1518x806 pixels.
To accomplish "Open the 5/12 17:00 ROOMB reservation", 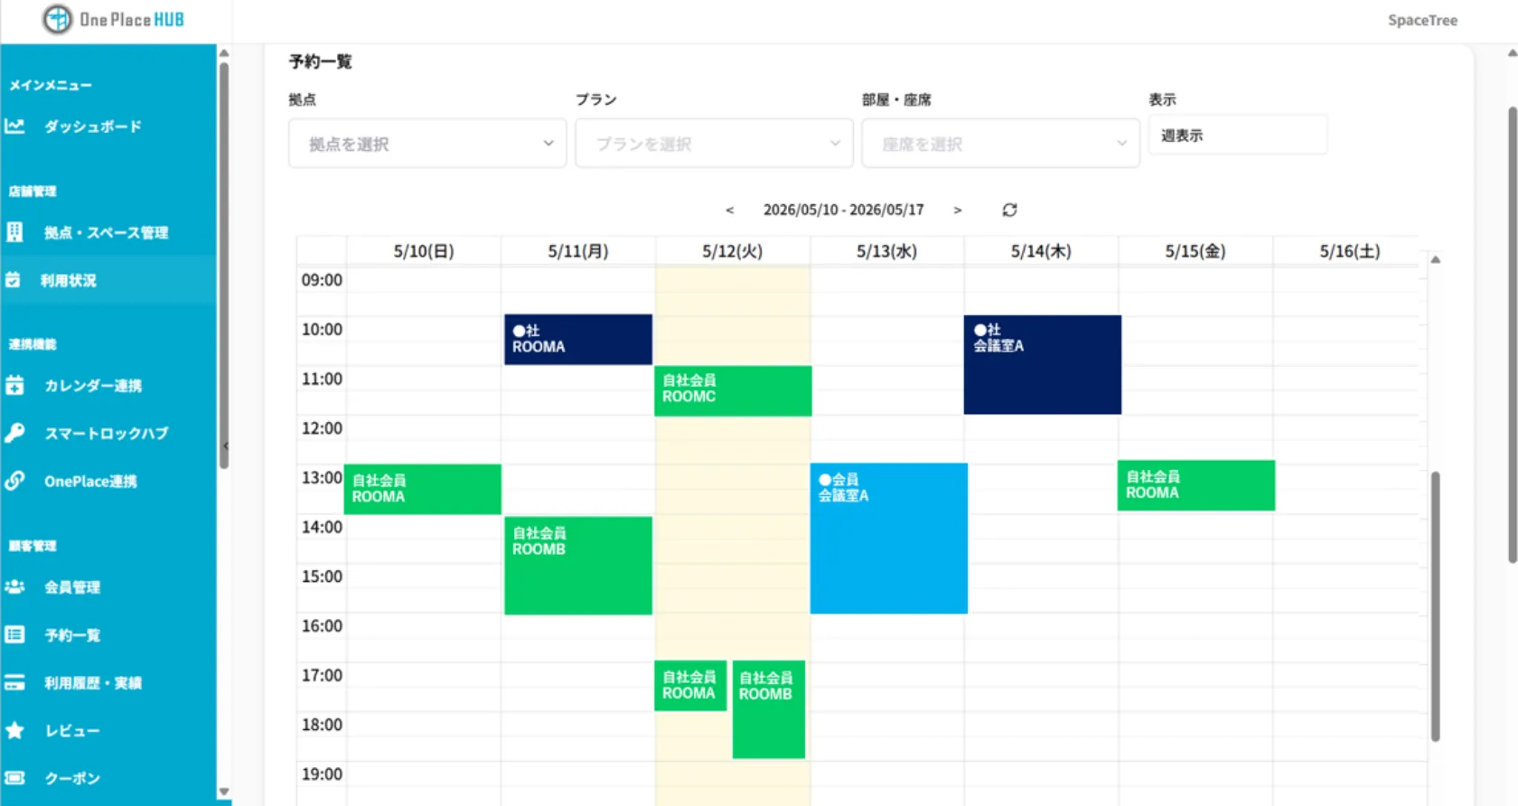I will (769, 709).
